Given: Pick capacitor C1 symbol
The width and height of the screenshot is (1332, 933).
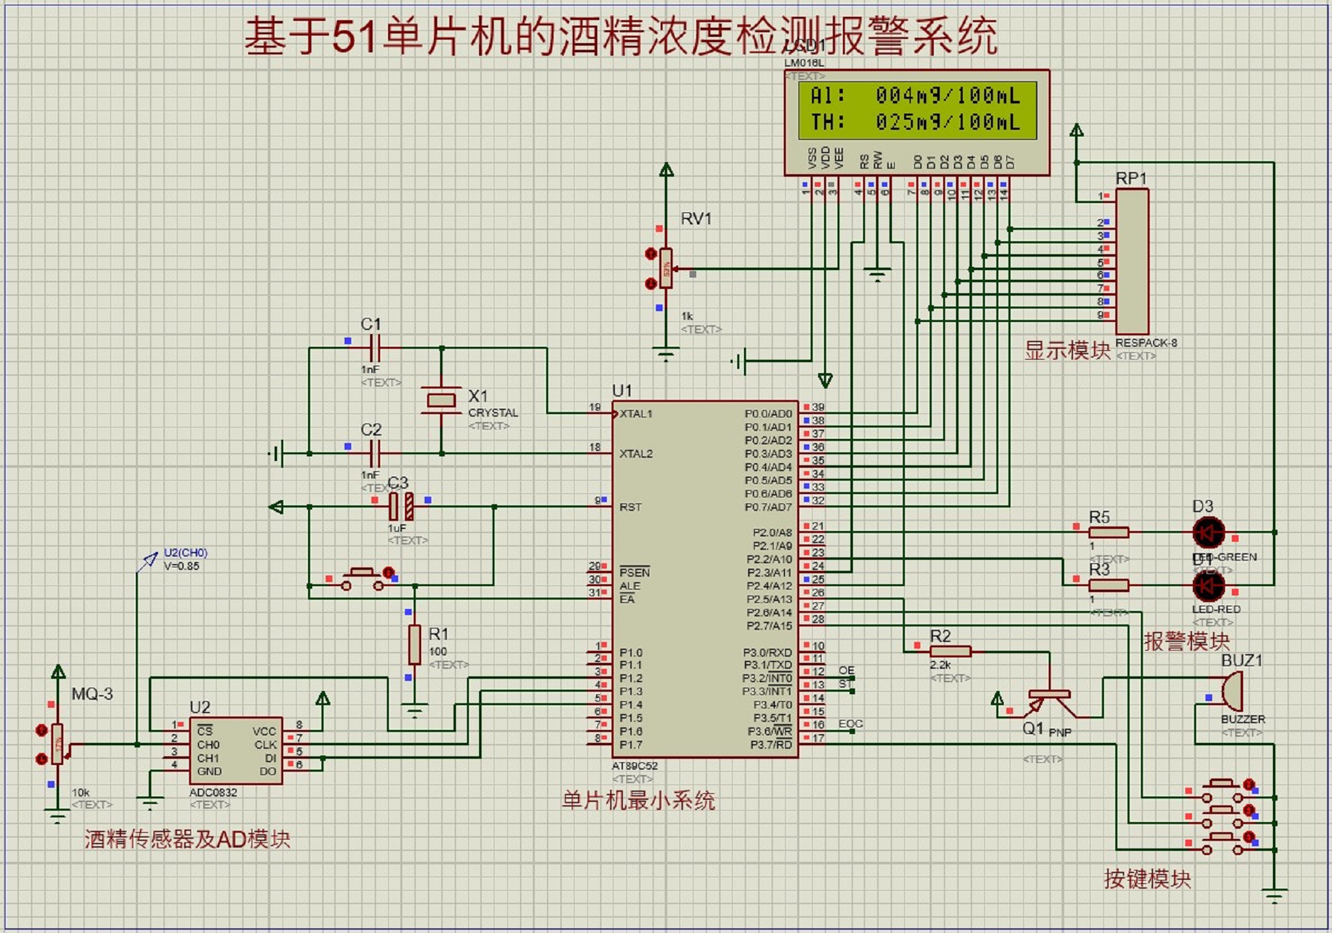Looking at the screenshot, I should pos(375,348).
